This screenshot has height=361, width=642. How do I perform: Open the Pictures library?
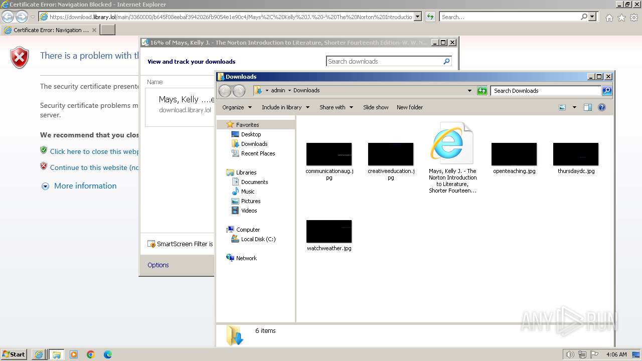pyautogui.click(x=251, y=201)
